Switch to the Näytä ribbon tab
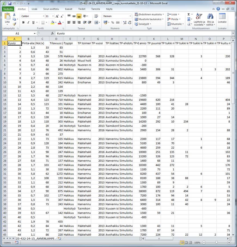This screenshot has width=237, height=247. [x=109, y=9]
